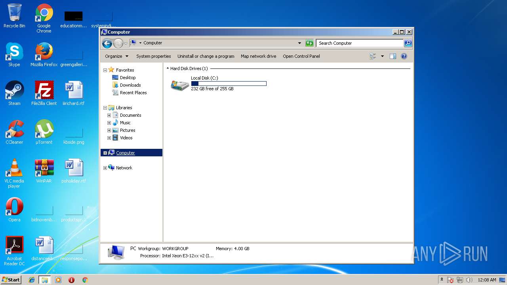Image resolution: width=507 pixels, height=285 pixels.
Task: Show hidden tray icons arrow
Action: click(x=442, y=280)
